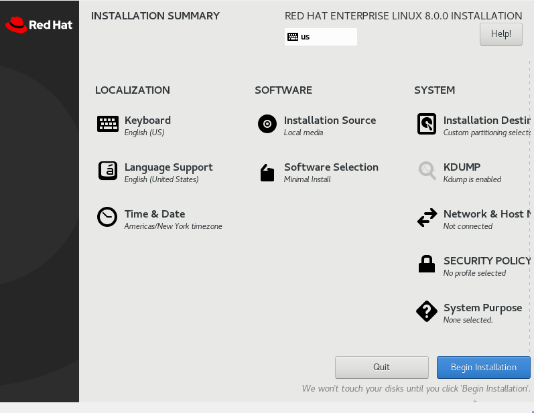Click the Installation Destination disk icon
This screenshot has width=534, height=413.
427,124
